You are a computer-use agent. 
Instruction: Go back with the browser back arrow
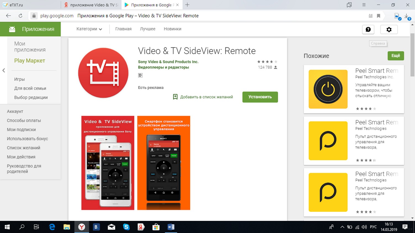[9, 16]
